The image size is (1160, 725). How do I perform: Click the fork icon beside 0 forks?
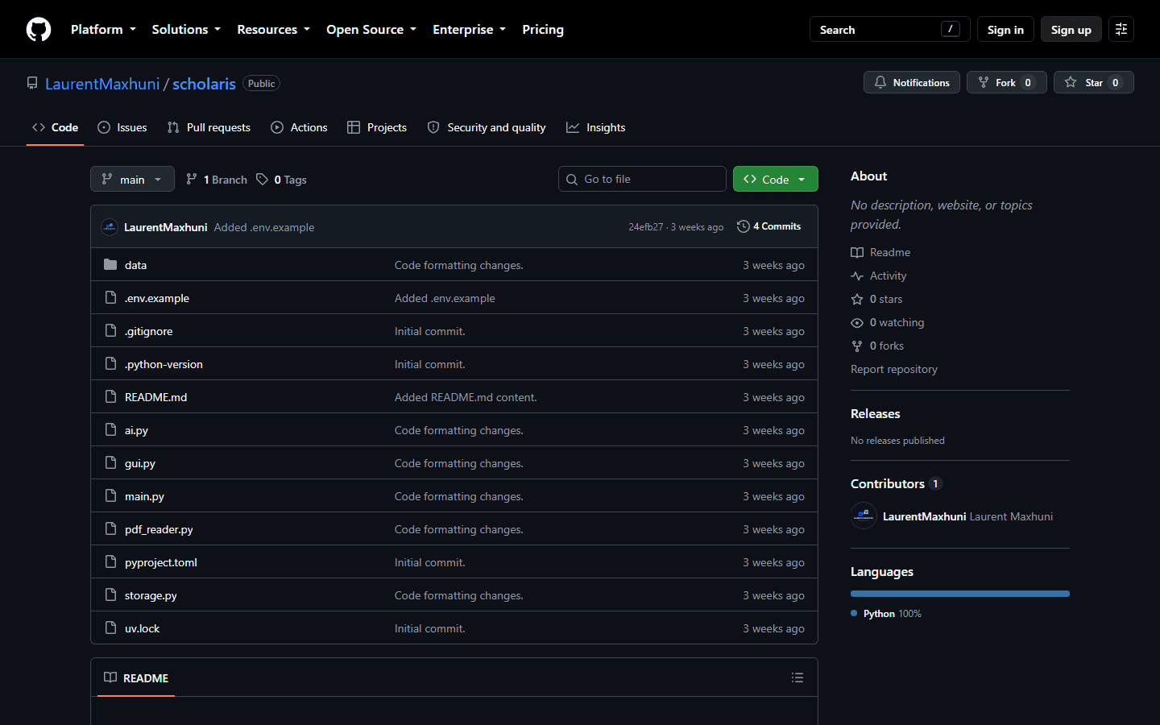(x=857, y=346)
